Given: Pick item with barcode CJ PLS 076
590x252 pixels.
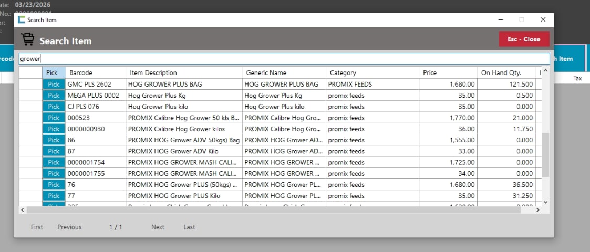Looking at the screenshot, I should coord(54,107).
